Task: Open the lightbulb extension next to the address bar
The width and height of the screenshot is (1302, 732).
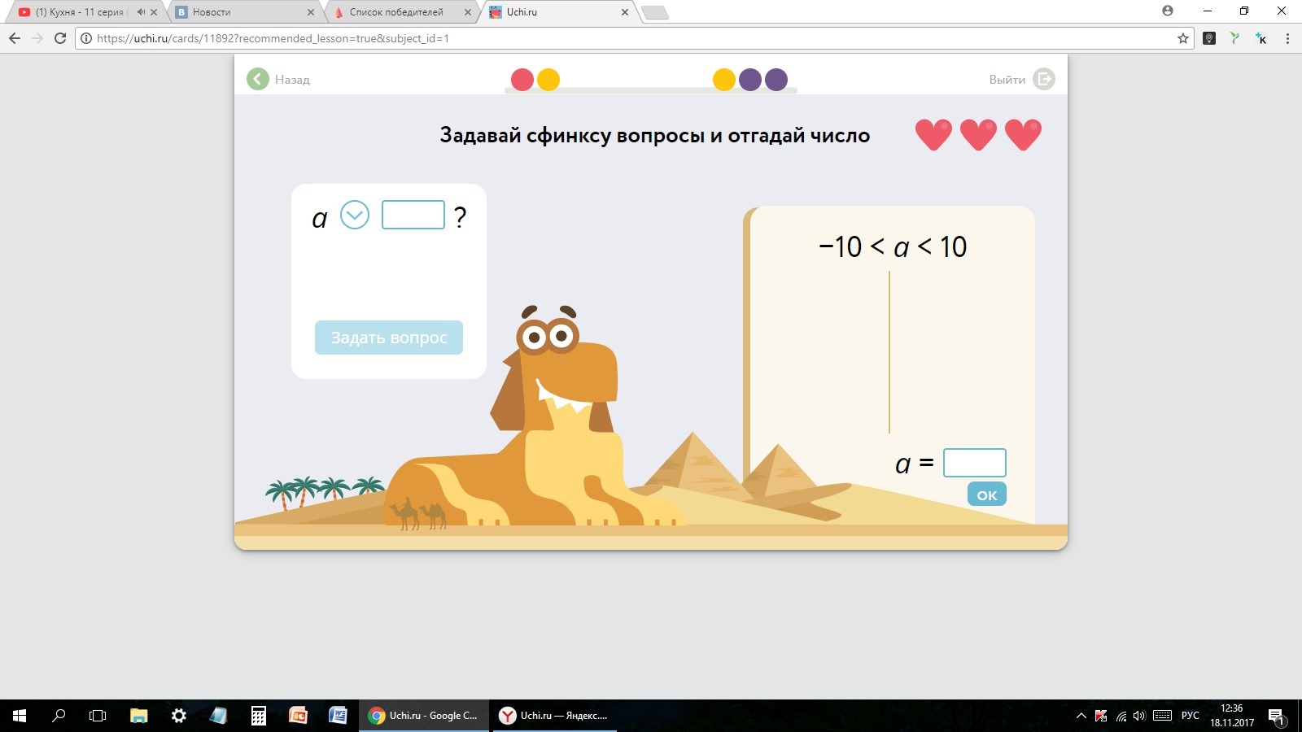Action: (x=1210, y=38)
